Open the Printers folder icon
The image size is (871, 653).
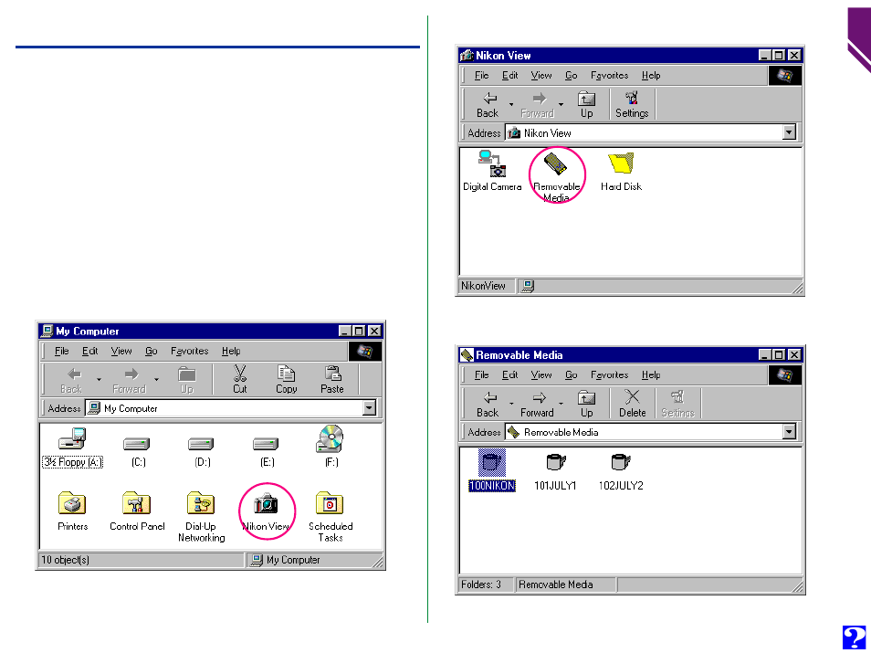(72, 503)
